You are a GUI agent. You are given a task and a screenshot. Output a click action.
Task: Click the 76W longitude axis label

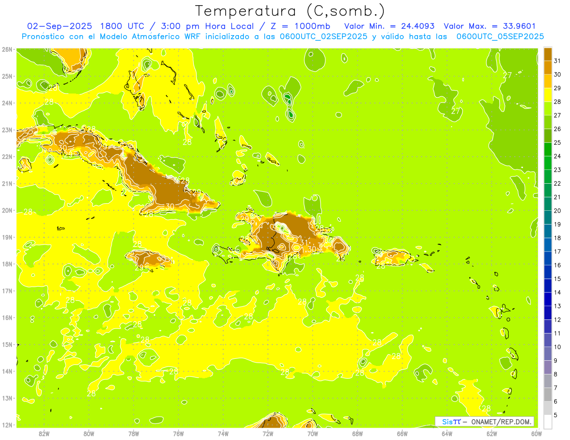[179, 433]
